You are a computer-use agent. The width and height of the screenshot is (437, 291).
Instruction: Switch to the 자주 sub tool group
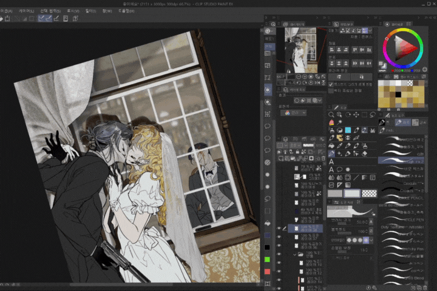click(402, 122)
